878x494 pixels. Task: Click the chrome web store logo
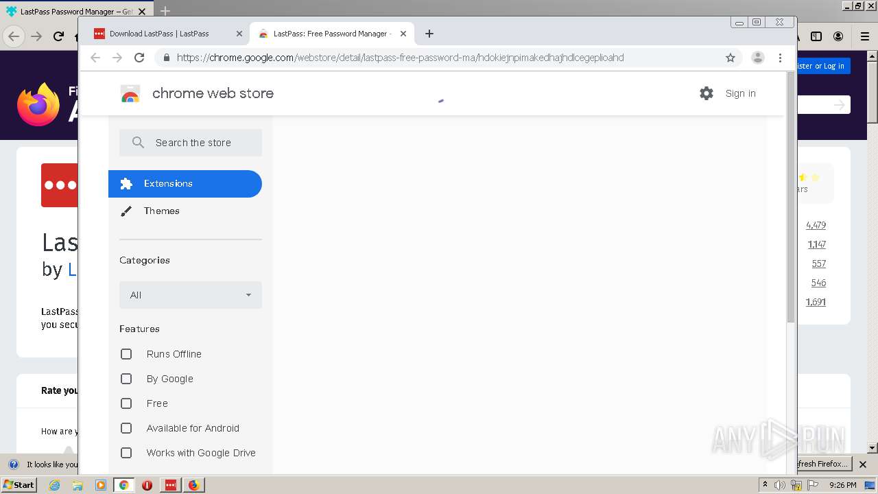[x=130, y=93]
